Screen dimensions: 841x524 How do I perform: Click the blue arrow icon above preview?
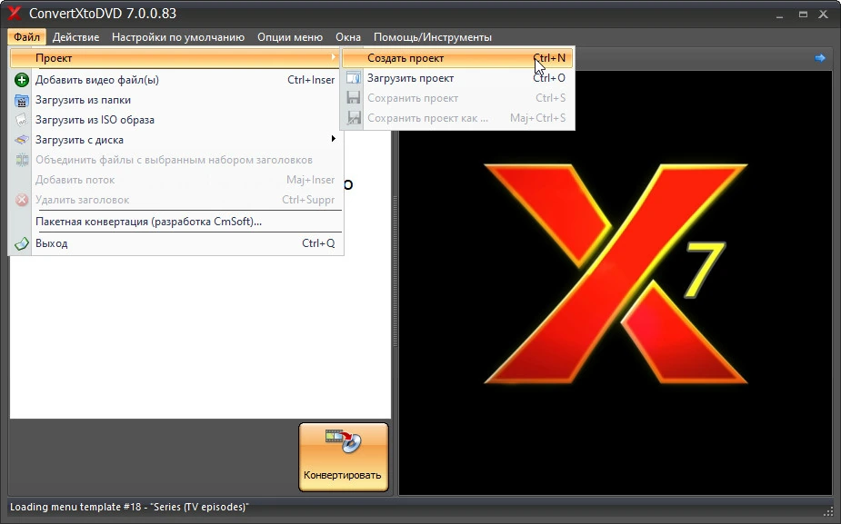[819, 58]
